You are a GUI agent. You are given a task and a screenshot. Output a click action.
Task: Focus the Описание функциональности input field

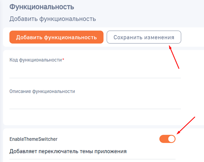click(x=95, y=102)
